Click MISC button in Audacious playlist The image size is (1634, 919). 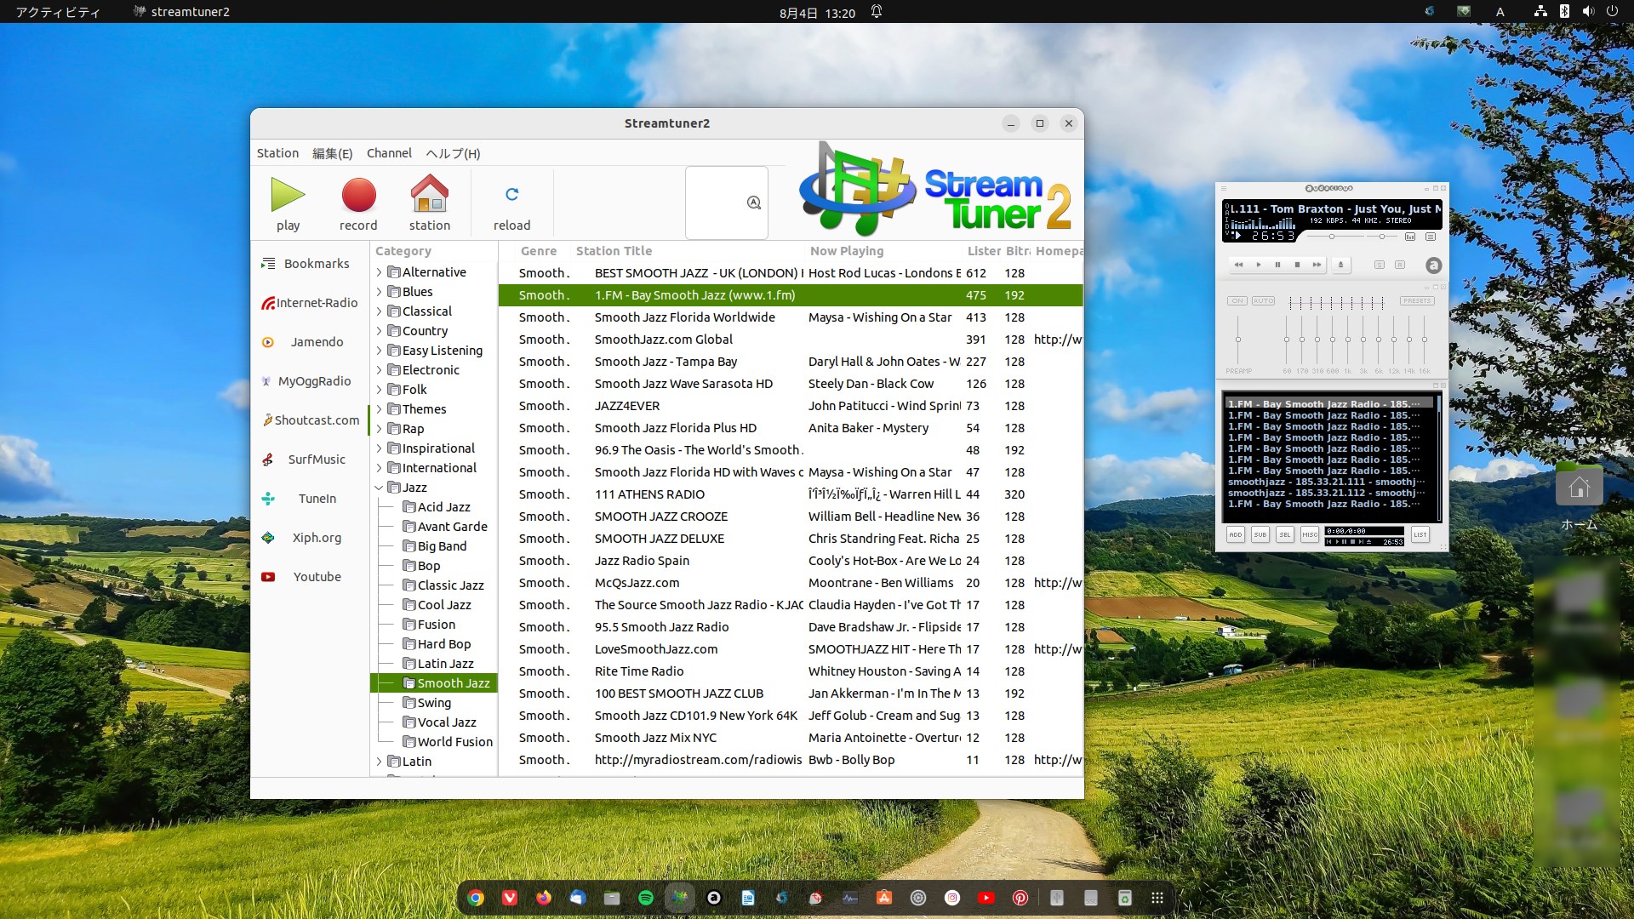1310,534
